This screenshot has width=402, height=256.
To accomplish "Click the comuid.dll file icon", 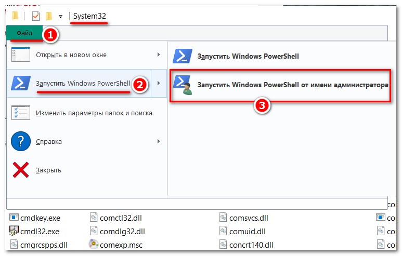I will 223,231.
